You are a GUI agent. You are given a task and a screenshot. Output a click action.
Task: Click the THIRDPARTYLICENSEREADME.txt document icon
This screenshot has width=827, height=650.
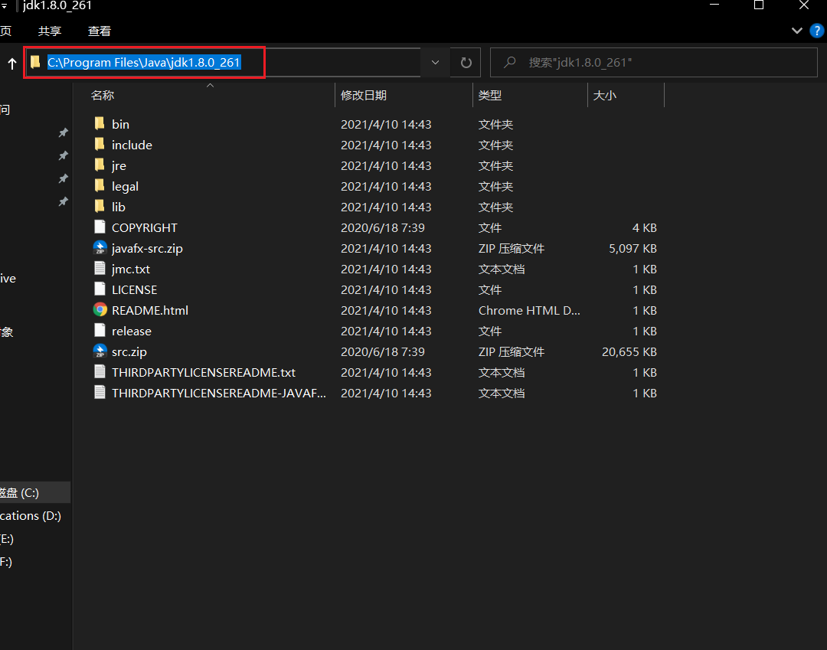(x=100, y=371)
